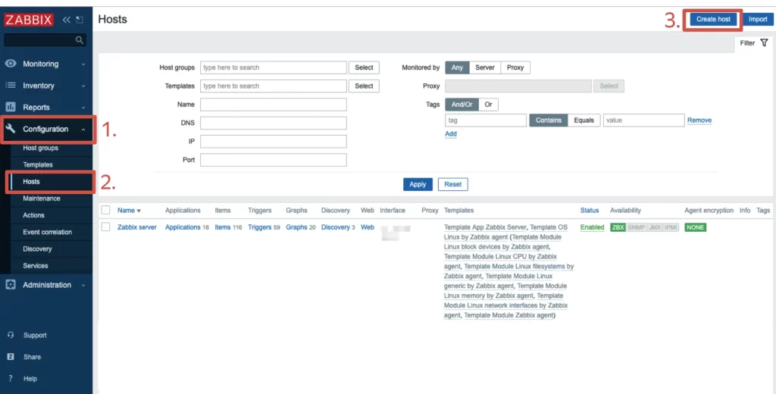Click the Import button
This screenshot has width=776, height=394.
tap(758, 19)
